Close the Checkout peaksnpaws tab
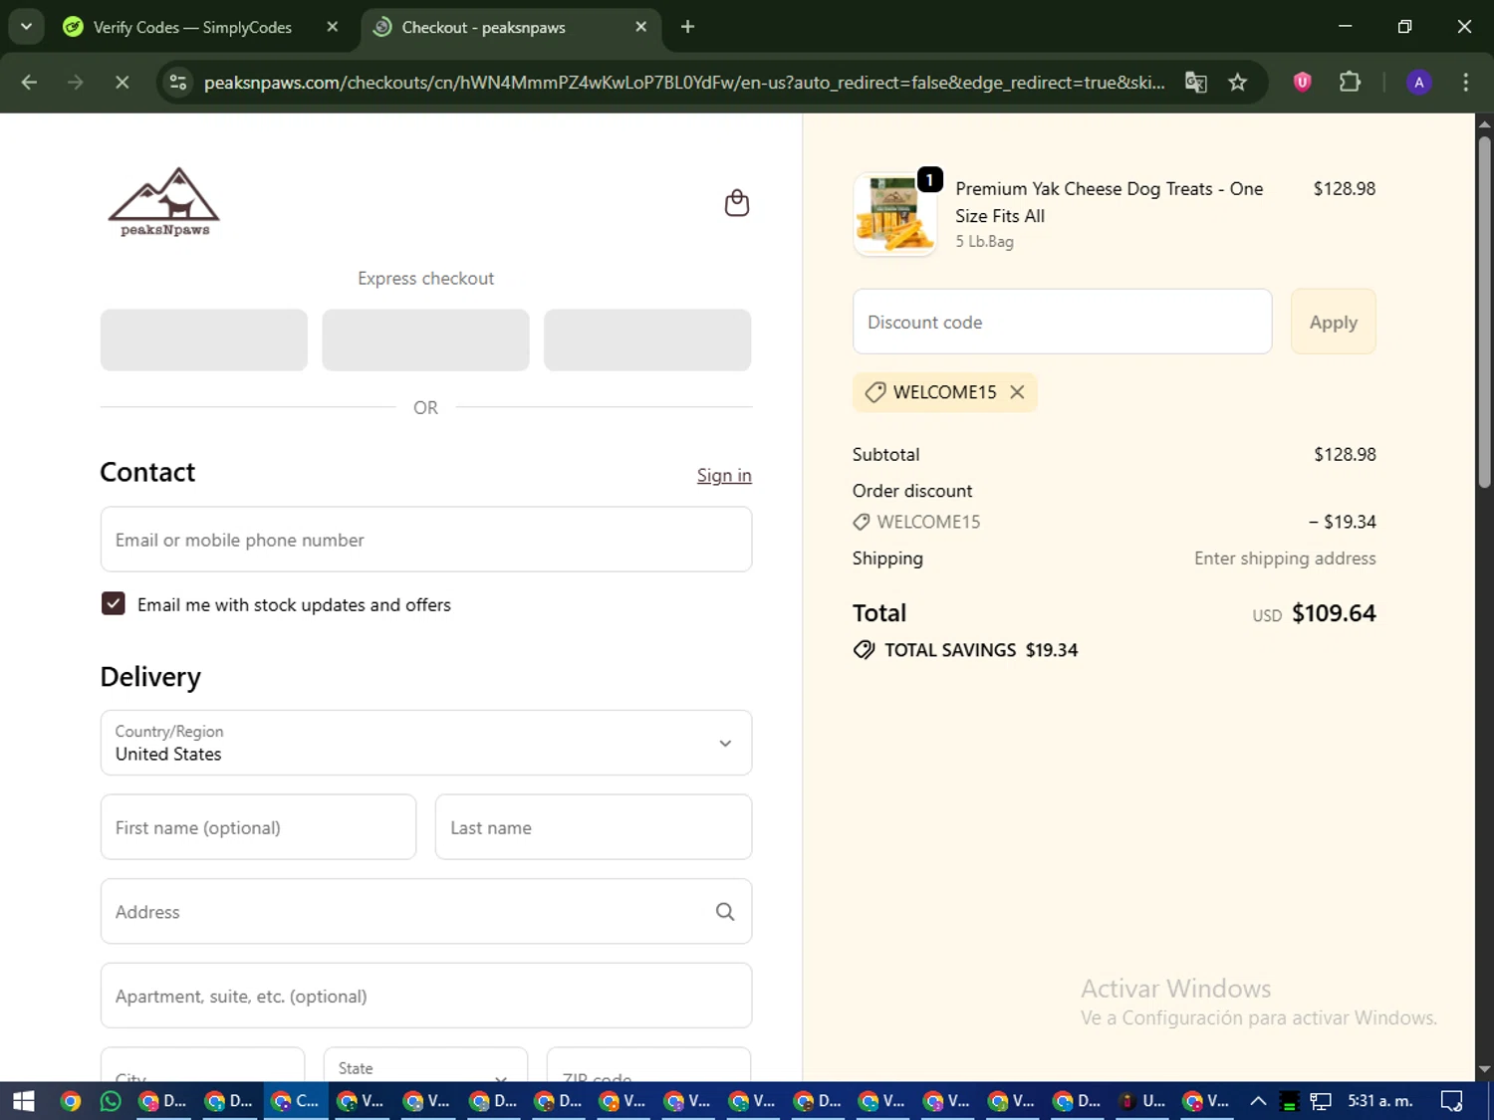The image size is (1494, 1120). pyautogui.click(x=641, y=27)
